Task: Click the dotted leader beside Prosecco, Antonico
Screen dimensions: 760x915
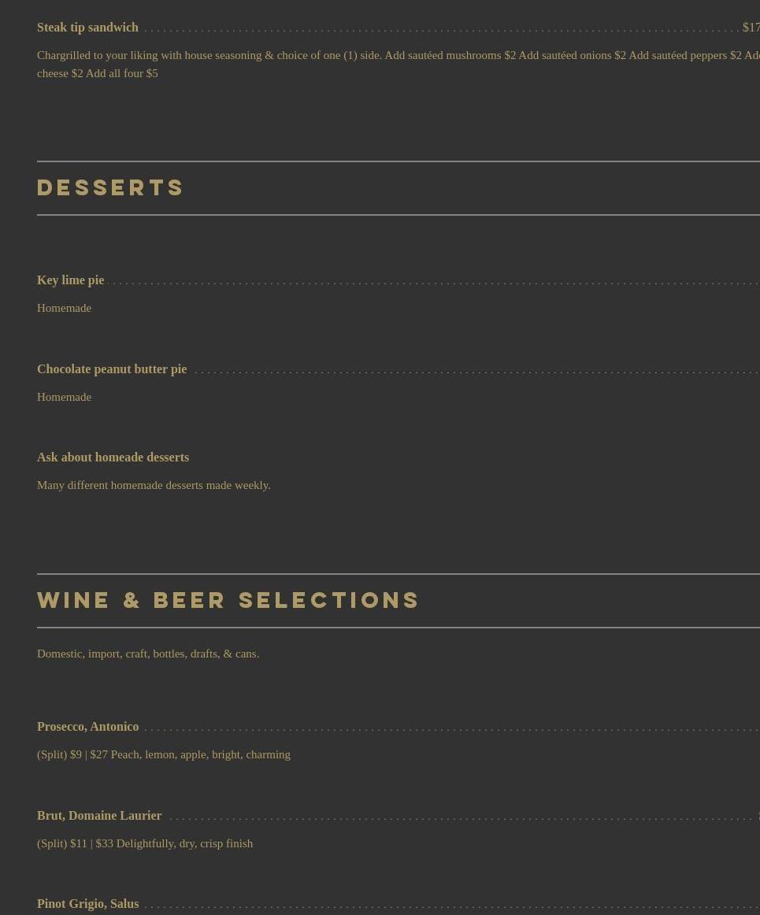Action: (x=449, y=728)
